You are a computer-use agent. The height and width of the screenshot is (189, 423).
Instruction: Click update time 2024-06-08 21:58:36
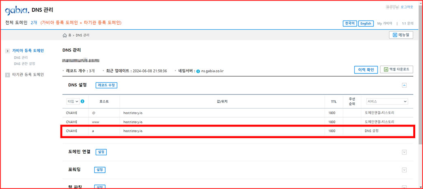click(150, 71)
